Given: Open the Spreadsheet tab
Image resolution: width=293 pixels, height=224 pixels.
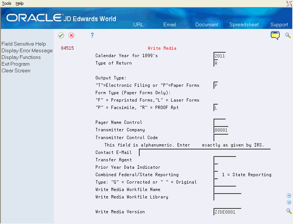Looking at the screenshot, I should pos(244,24).
